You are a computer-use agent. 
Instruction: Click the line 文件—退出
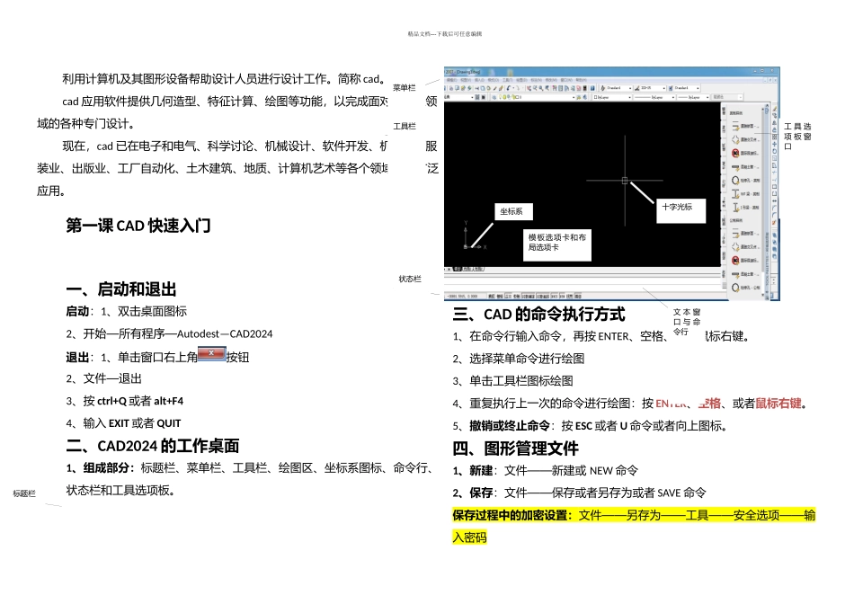tap(104, 378)
